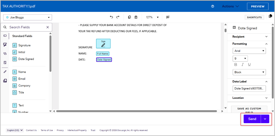Open the 127% zoom dropdown

pos(152,17)
